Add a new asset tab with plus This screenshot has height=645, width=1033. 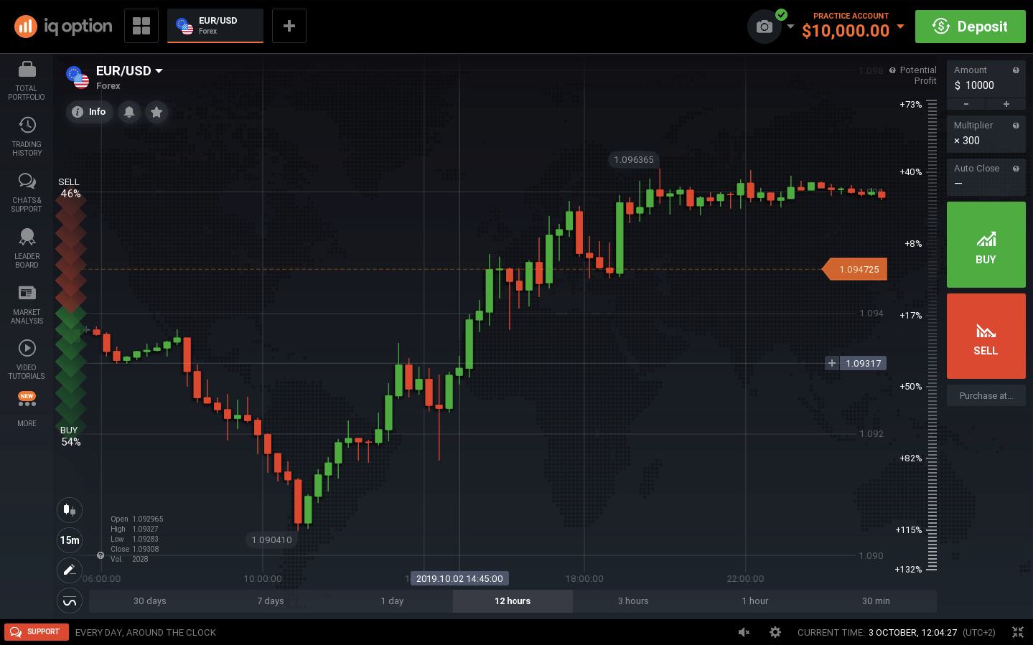[x=289, y=26]
